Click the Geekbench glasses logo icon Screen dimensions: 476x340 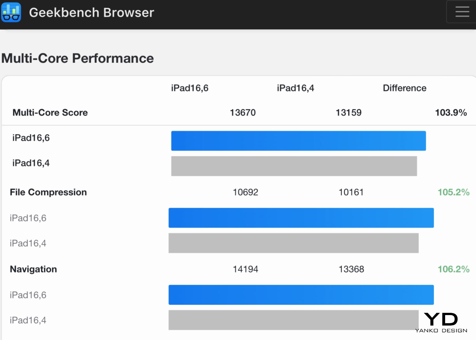click(11, 12)
